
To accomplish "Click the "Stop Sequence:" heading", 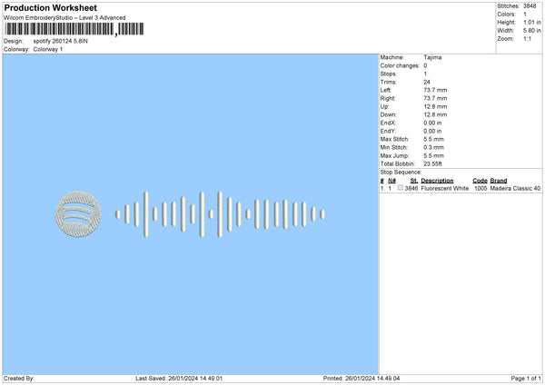I will tap(401, 173).
